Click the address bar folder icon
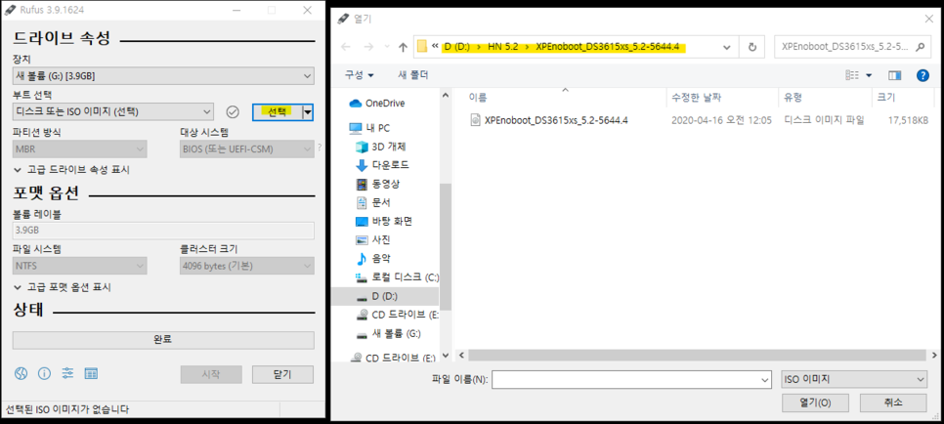This screenshot has height=424, width=944. click(422, 47)
